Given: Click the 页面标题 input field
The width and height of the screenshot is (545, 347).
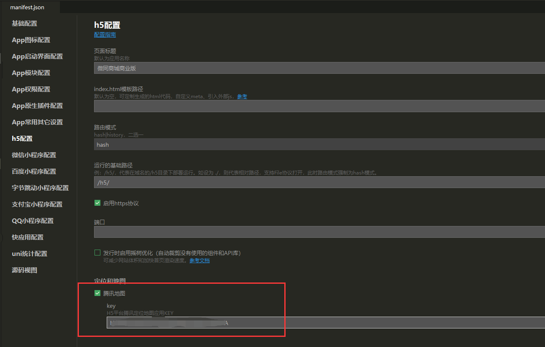Looking at the screenshot, I should pos(319,68).
